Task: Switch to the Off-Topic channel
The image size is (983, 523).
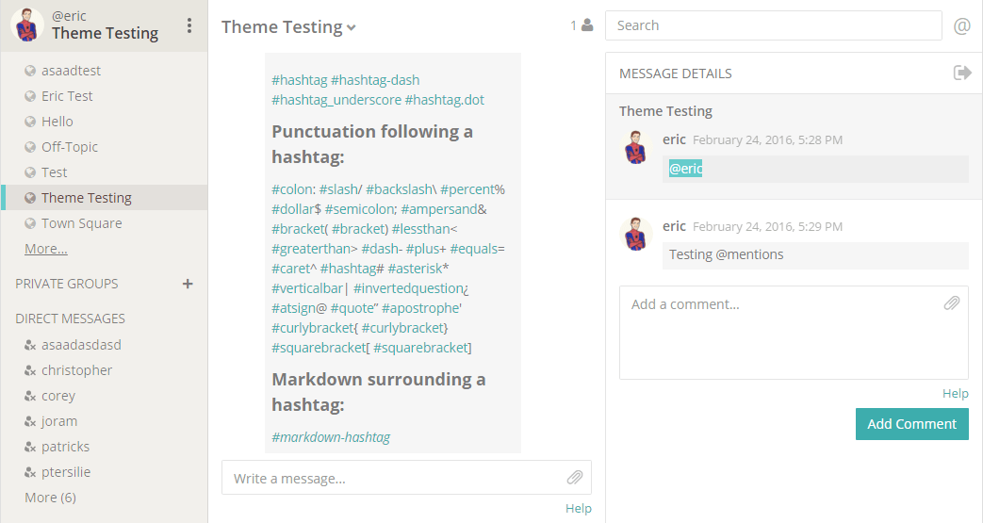Action: click(x=70, y=147)
